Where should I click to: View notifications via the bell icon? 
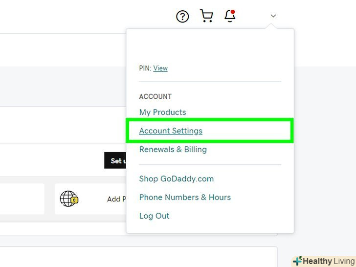(x=230, y=16)
